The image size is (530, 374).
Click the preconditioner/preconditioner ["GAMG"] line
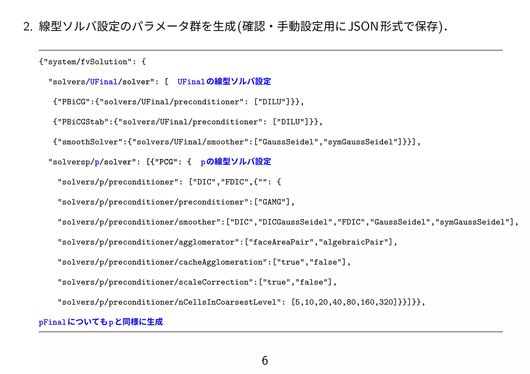point(176,202)
